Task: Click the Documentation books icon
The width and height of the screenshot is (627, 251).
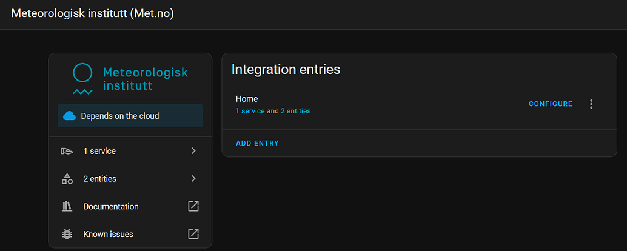Action: (x=67, y=207)
